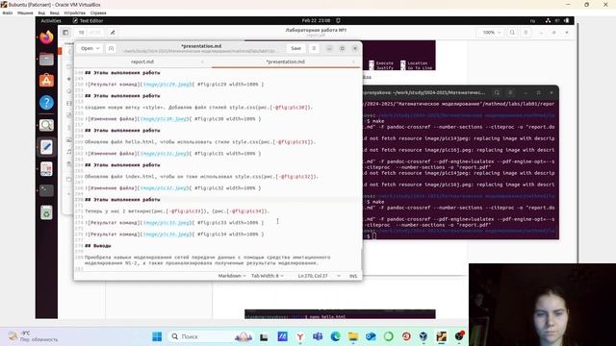Open the Feb 22 23:08 clock
Image resolution: width=616 pixels, height=346 pixels.
316,20
